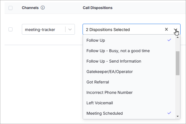Toggle the header select-all checkbox
Viewport: 186px width, 124px height.
point(10,8)
